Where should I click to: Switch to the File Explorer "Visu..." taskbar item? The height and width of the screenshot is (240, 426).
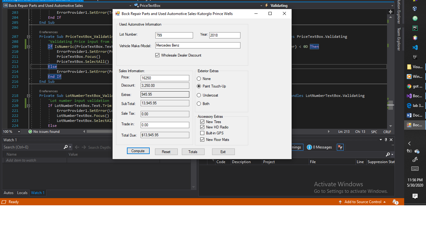click(x=415, y=67)
